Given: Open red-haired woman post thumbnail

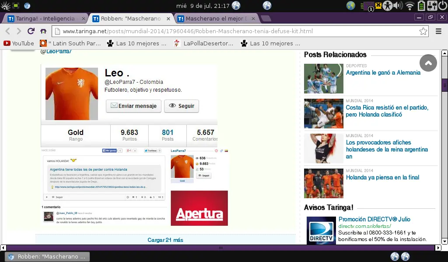Looking at the screenshot, I should (x=324, y=148).
